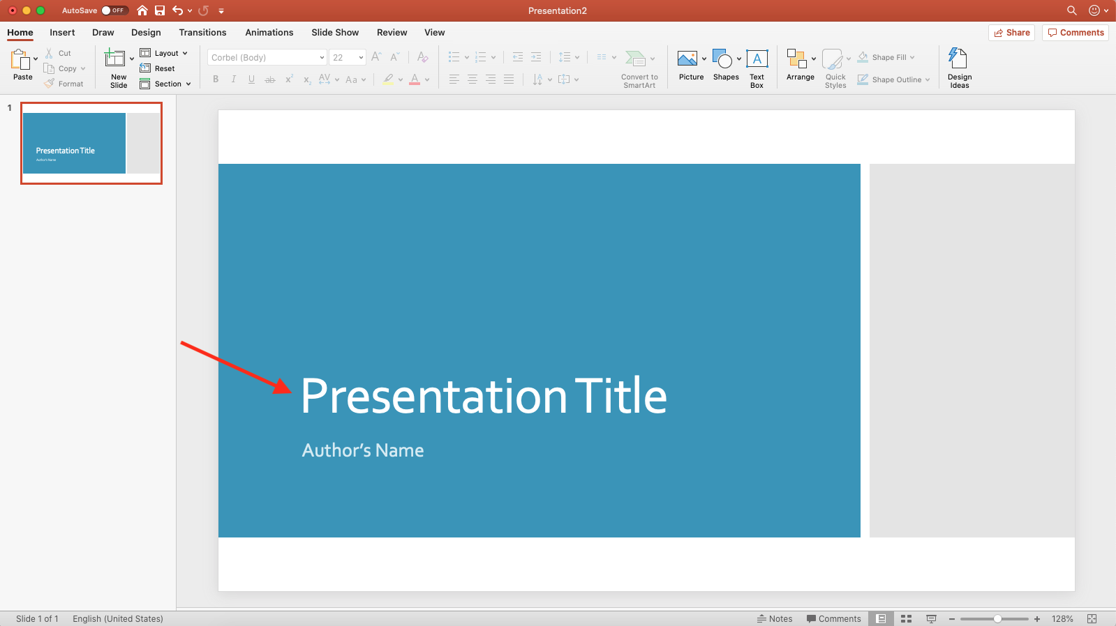Toggle Subscript formatting

point(307,79)
